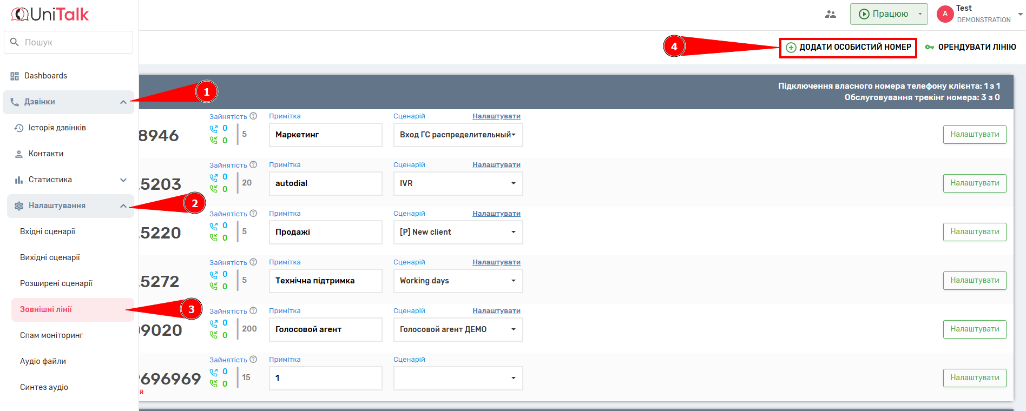Viewport: 1026px width, 411px height.
Task: Collapse the Налаштування menu section
Action: [123, 206]
